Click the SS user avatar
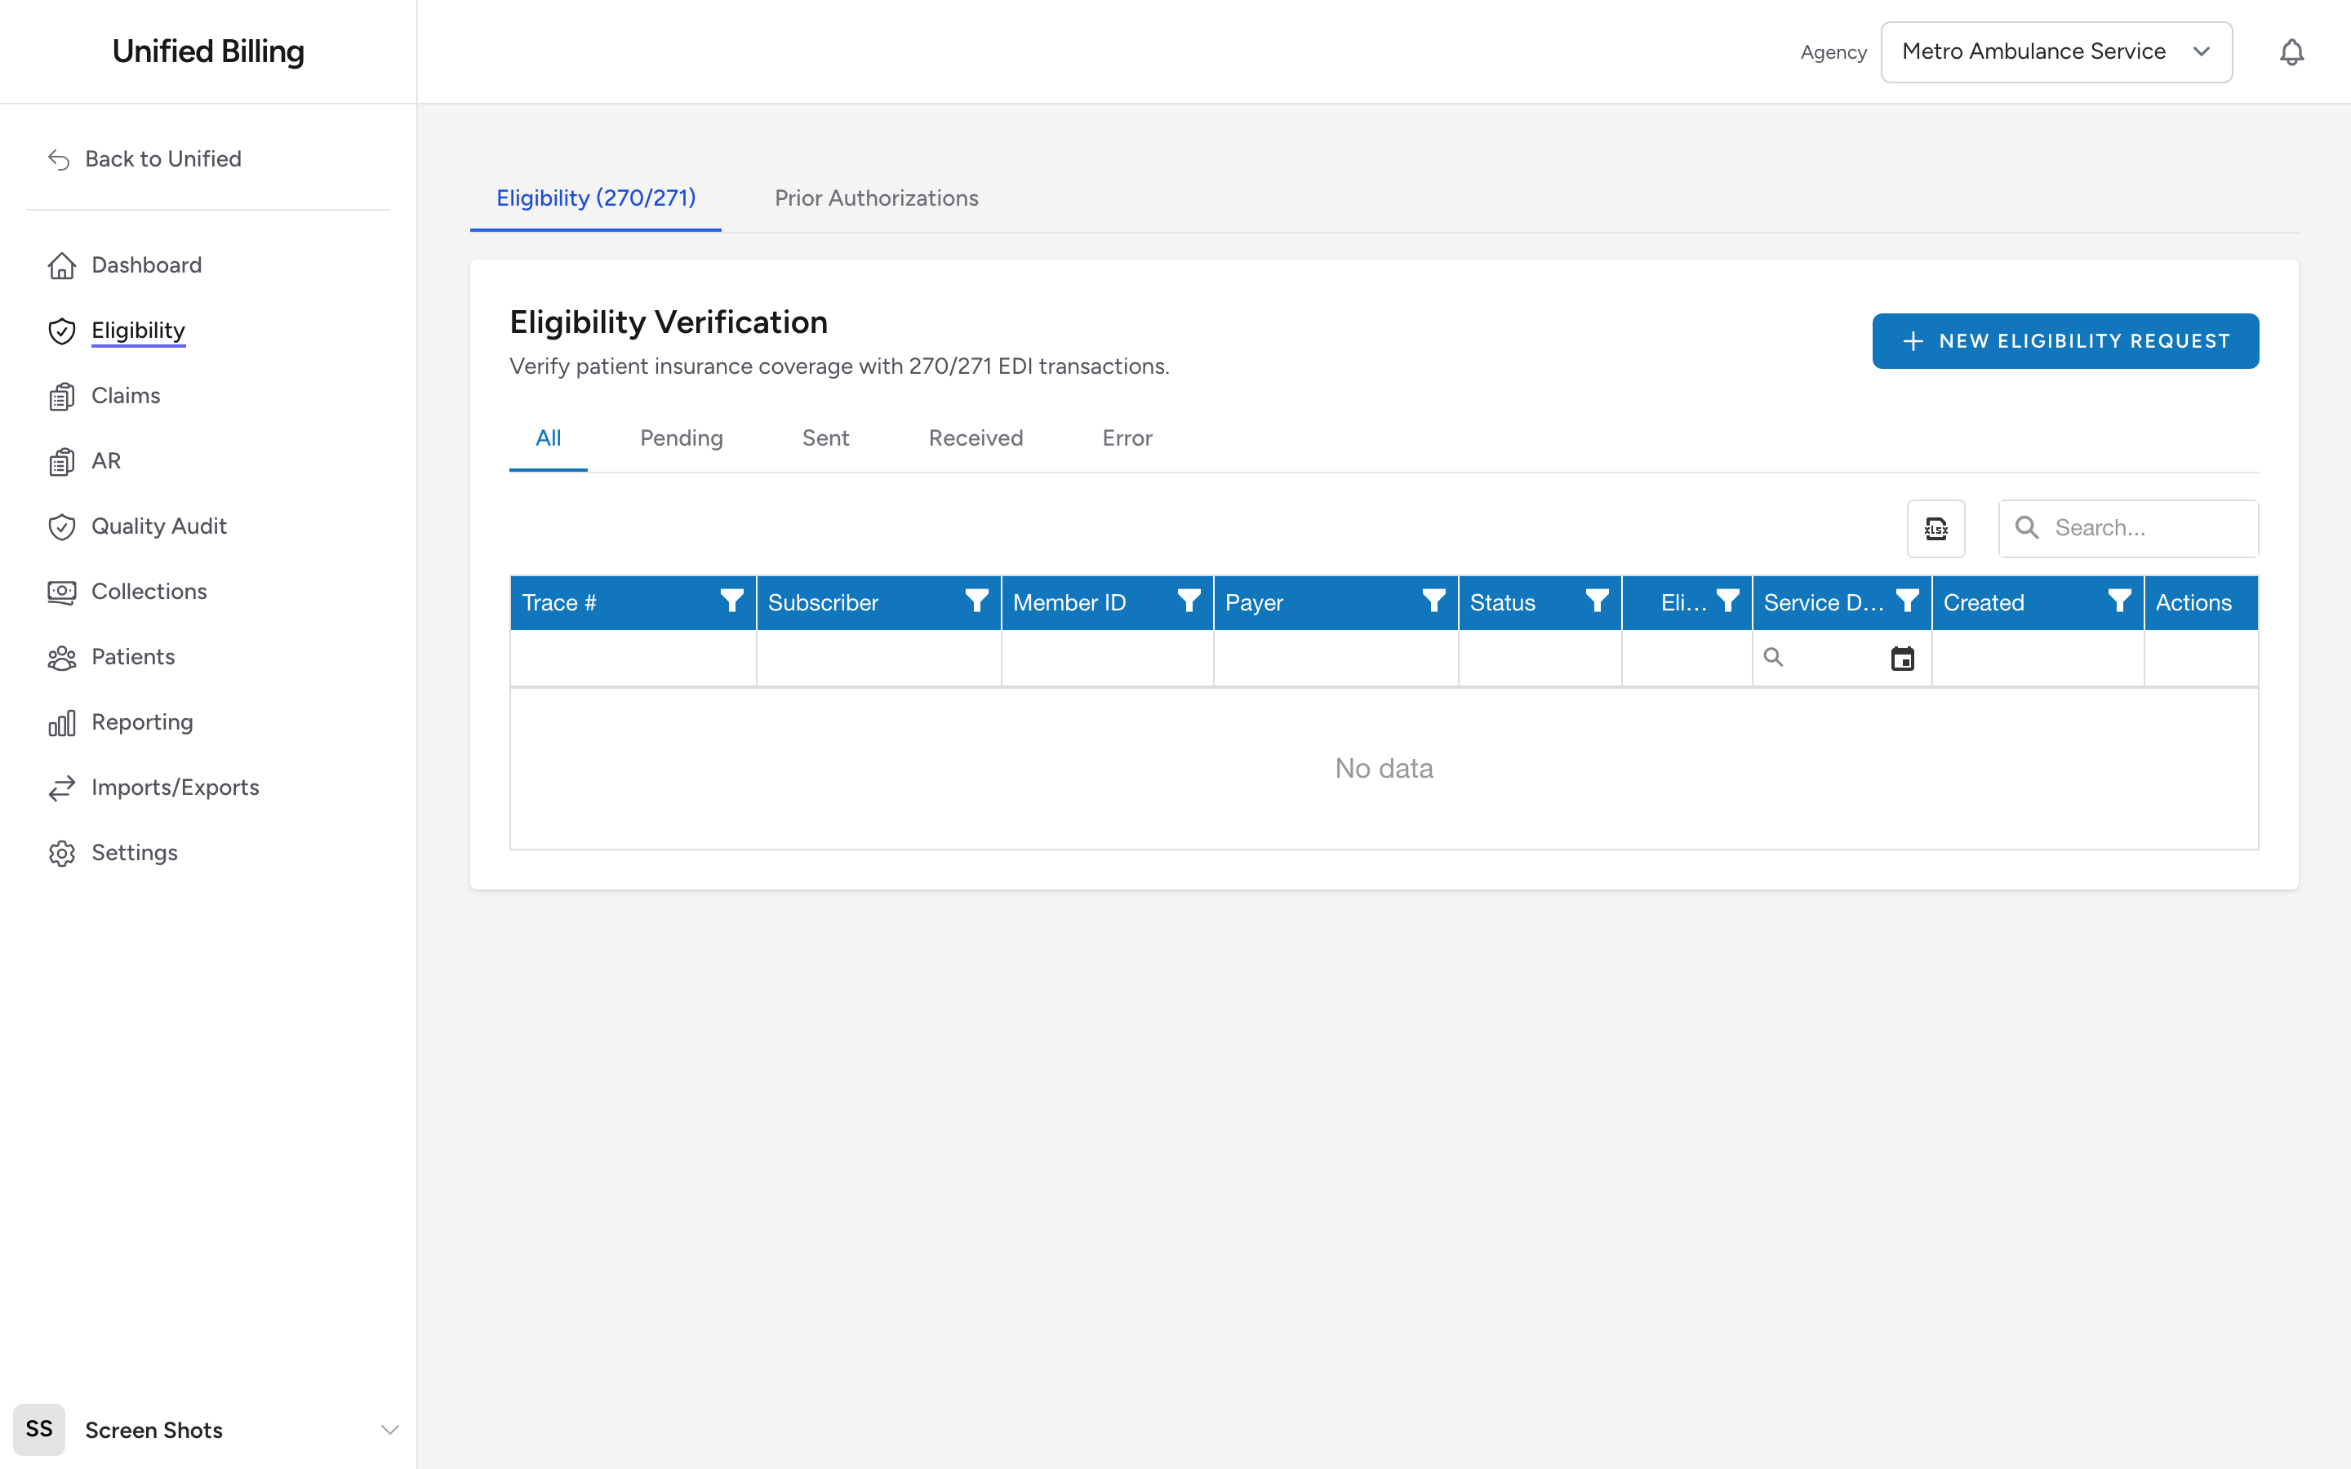The height and width of the screenshot is (1469, 2351). tap(39, 1429)
